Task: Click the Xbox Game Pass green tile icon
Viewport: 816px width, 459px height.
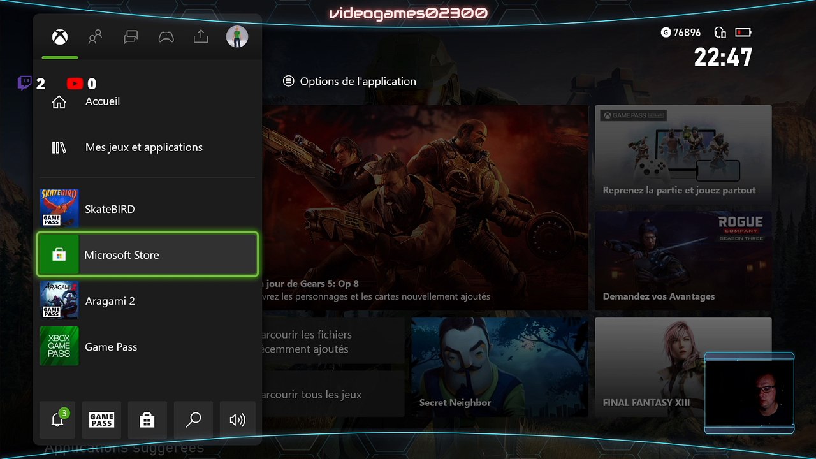Action: tap(59, 346)
